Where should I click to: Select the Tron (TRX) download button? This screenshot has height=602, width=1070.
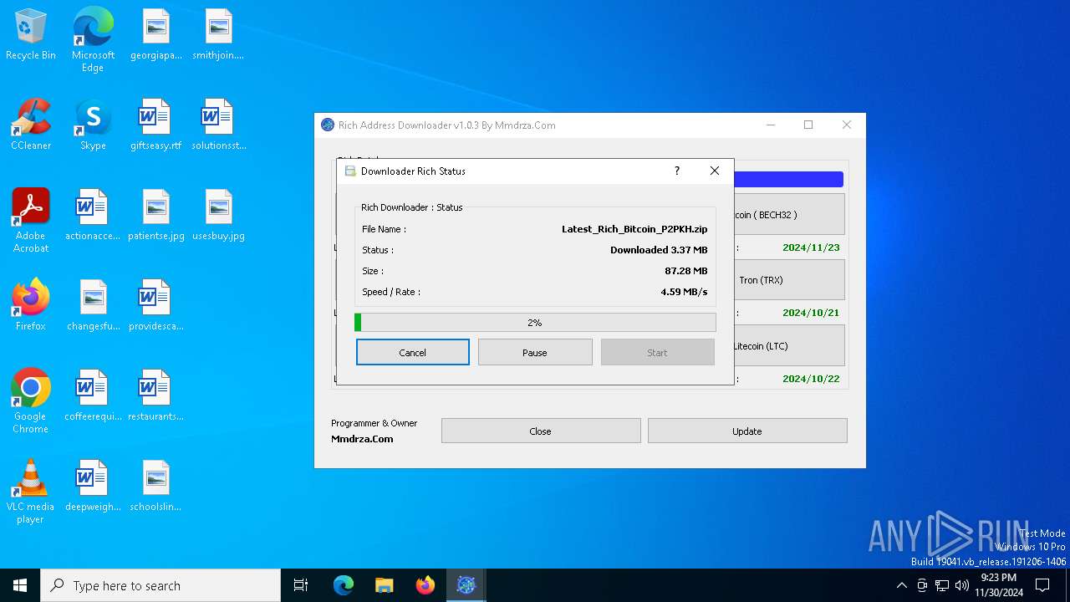tap(789, 280)
